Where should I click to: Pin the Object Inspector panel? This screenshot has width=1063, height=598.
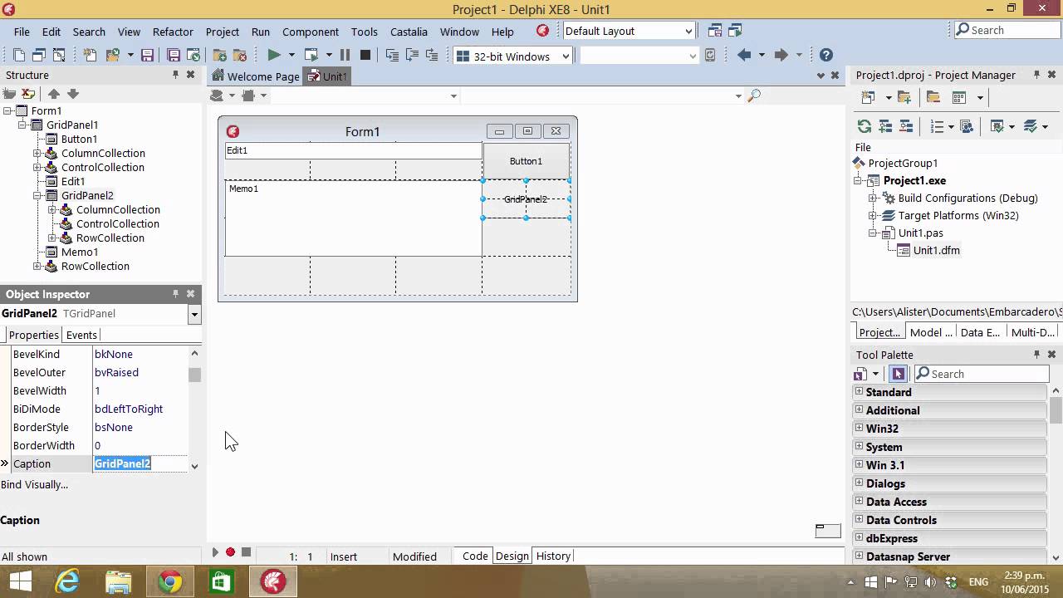175,294
